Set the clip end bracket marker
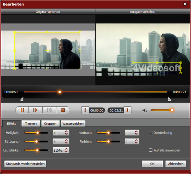The image size is (191, 174). (x=128, y=110)
